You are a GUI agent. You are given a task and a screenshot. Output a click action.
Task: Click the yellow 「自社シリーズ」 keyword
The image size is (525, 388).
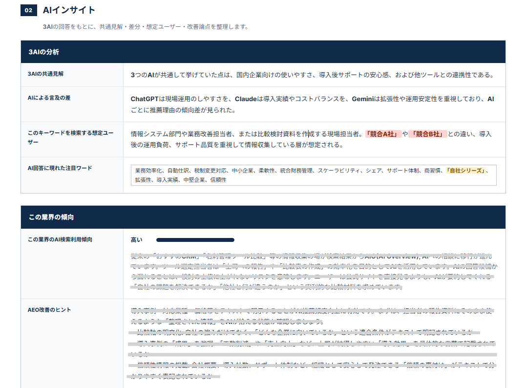466,171
